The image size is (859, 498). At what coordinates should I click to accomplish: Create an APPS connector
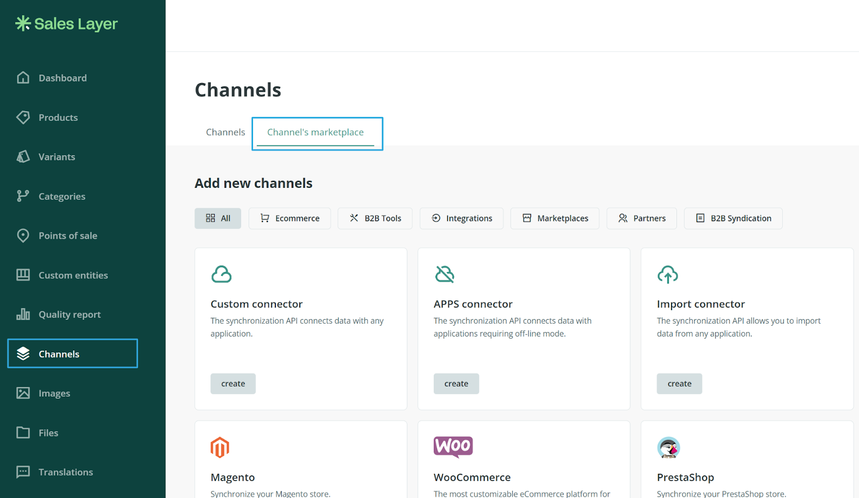click(x=456, y=384)
